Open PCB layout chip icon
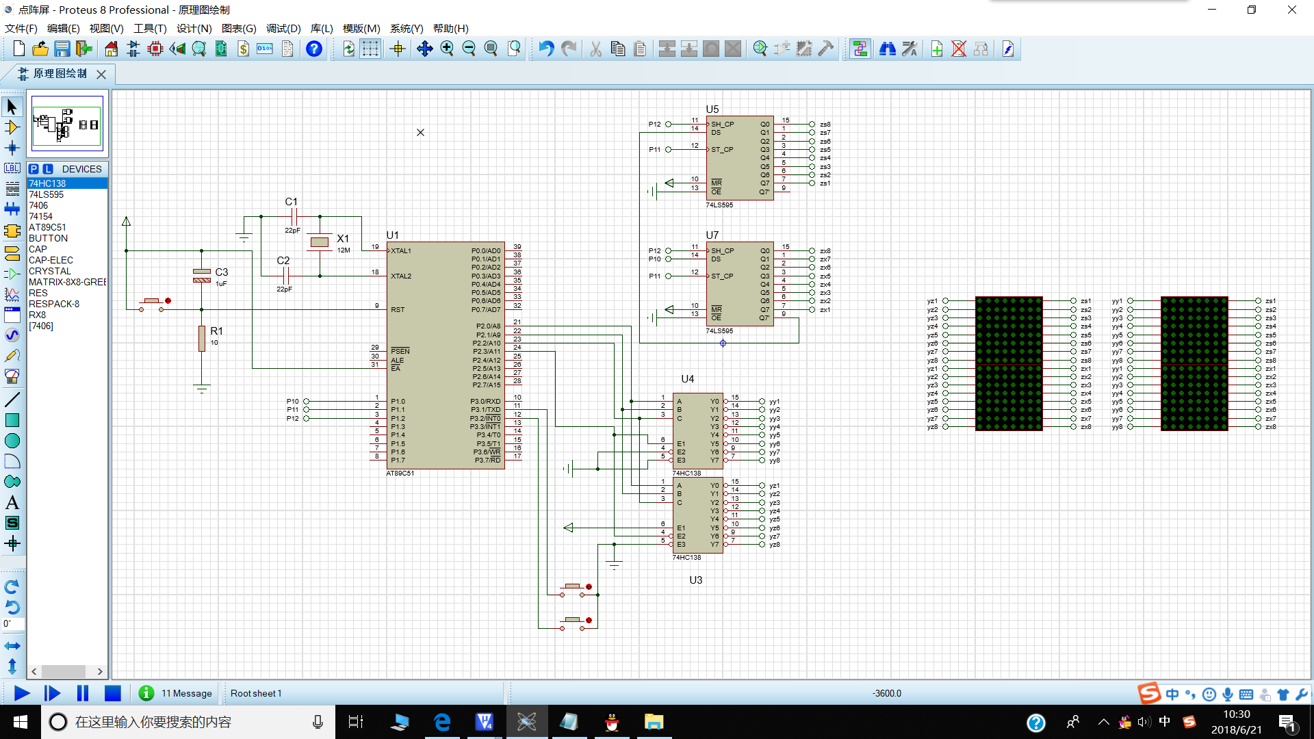Screen dimensions: 1314x739 pos(155,49)
